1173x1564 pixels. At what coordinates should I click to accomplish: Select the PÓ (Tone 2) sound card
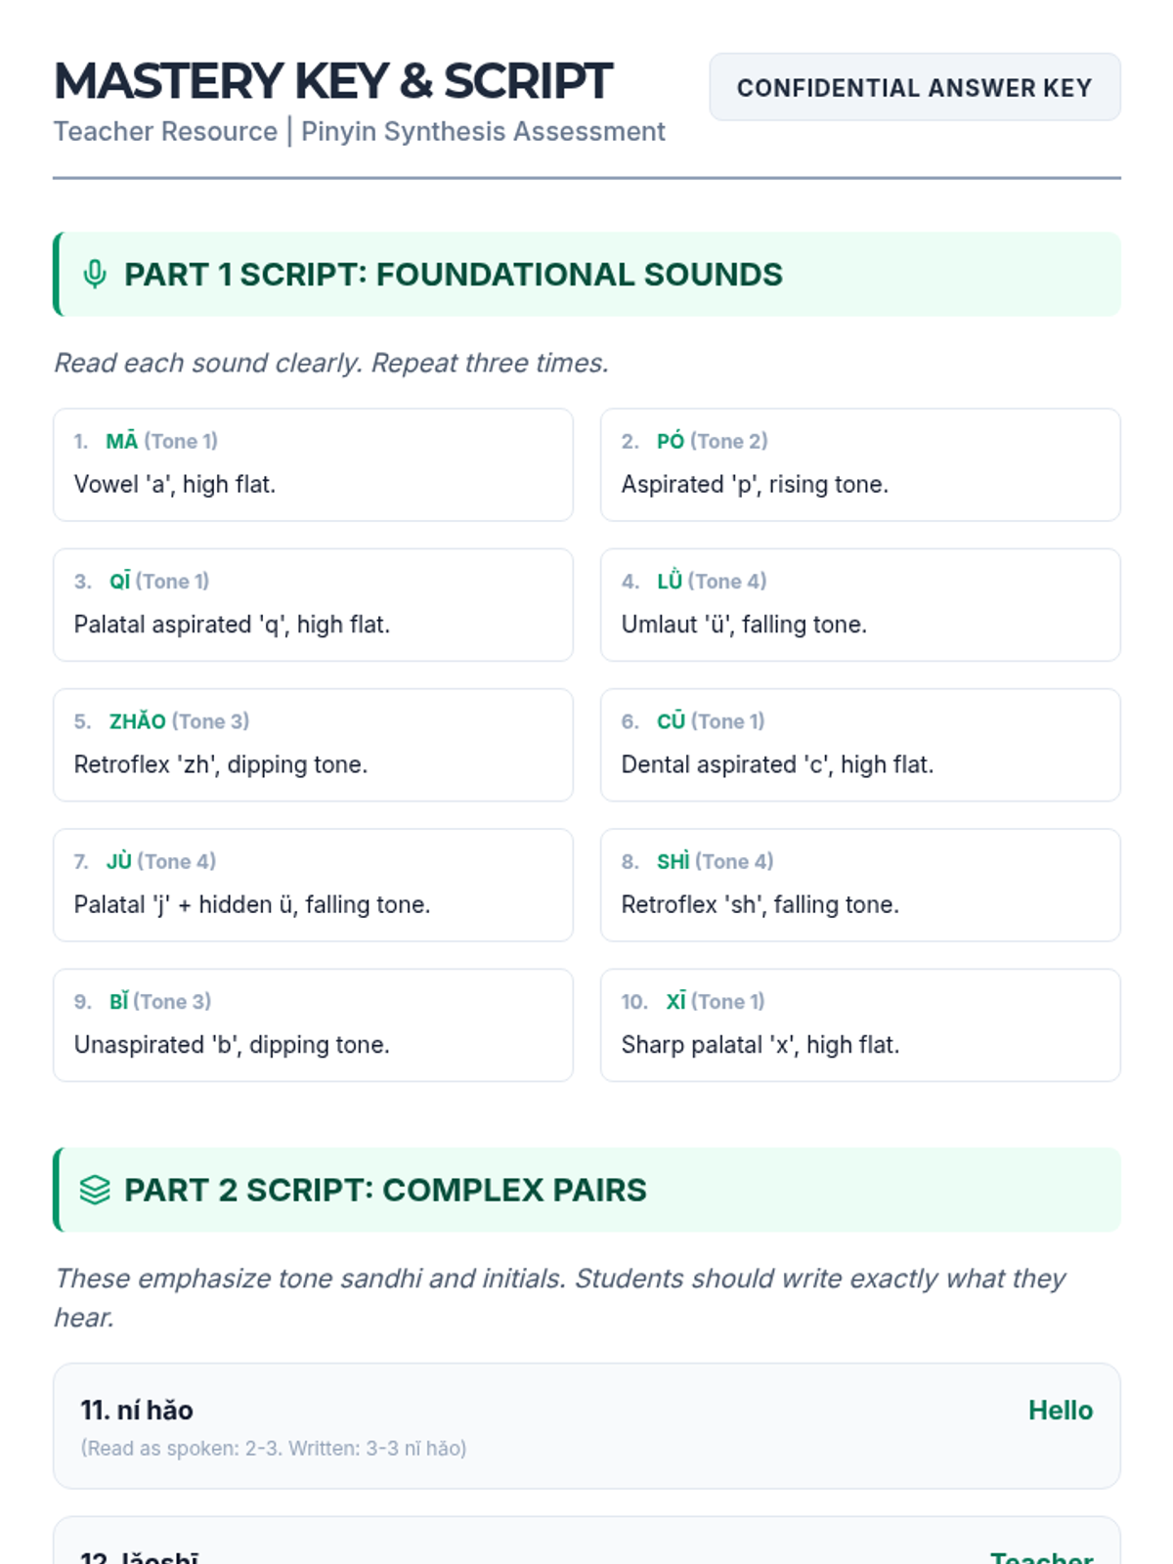tap(859, 464)
